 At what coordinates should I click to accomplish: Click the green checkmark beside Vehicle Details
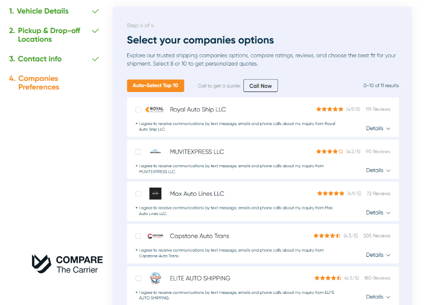95,11
